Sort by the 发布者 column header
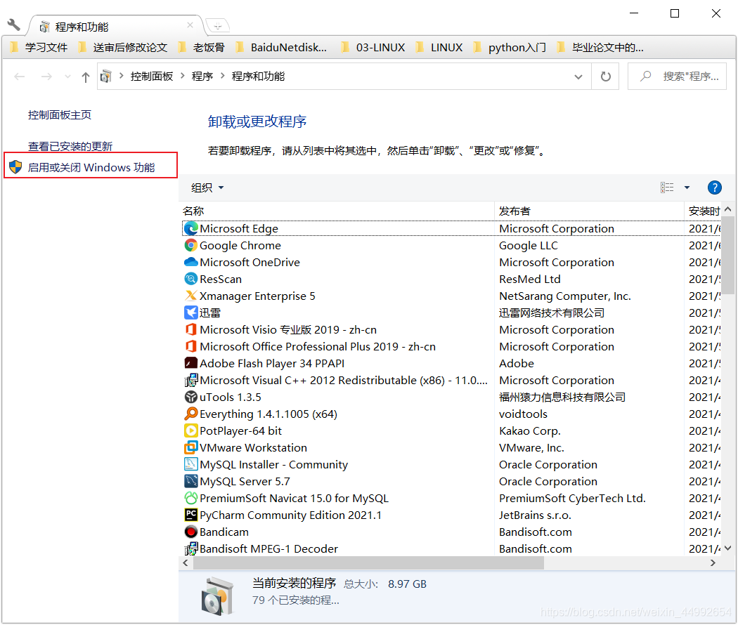This screenshot has width=738, height=625. (x=589, y=211)
